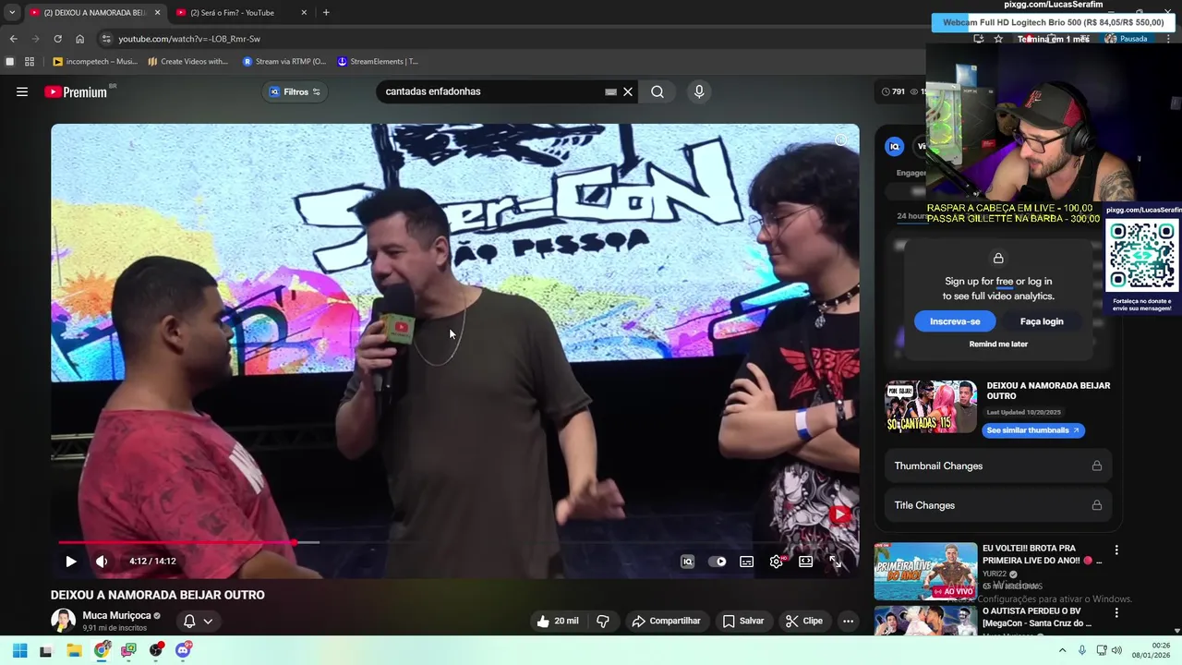Go to YouTube Premium home logo
The image size is (1182, 665).
pyautogui.click(x=78, y=91)
